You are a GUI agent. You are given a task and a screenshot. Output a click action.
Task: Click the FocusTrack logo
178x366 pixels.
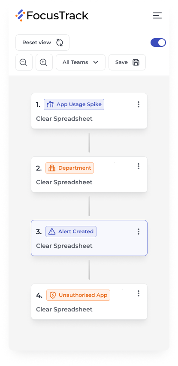tap(52, 15)
